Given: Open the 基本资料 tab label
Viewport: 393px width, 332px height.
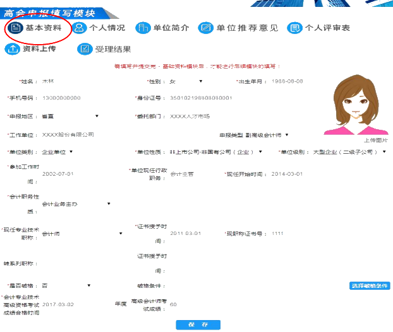Looking at the screenshot, I should [x=44, y=28].
